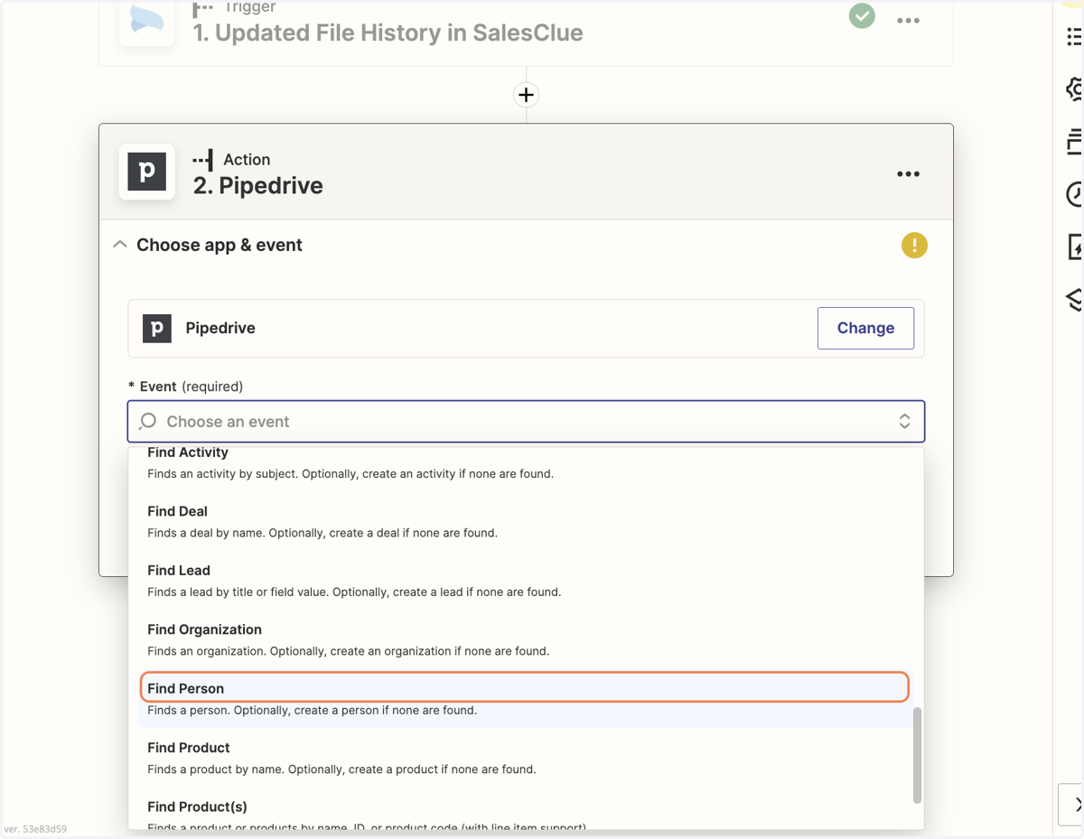Open Zap settings gear in right sidebar
Viewport: 1084px width, 839px height.
tap(1074, 89)
